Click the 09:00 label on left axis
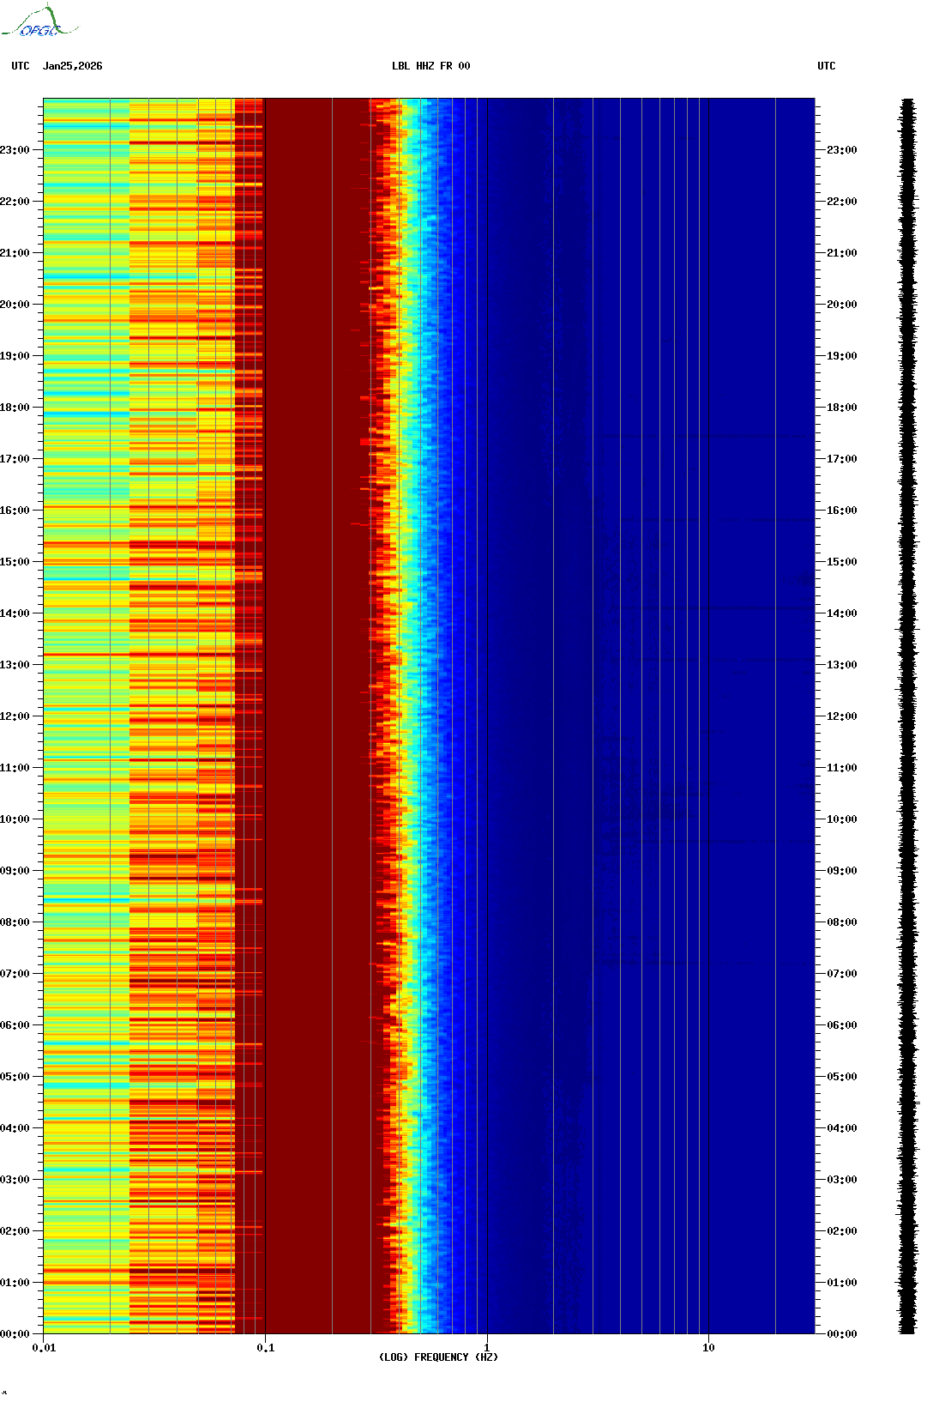This screenshot has width=945, height=1402. pyautogui.click(x=15, y=871)
